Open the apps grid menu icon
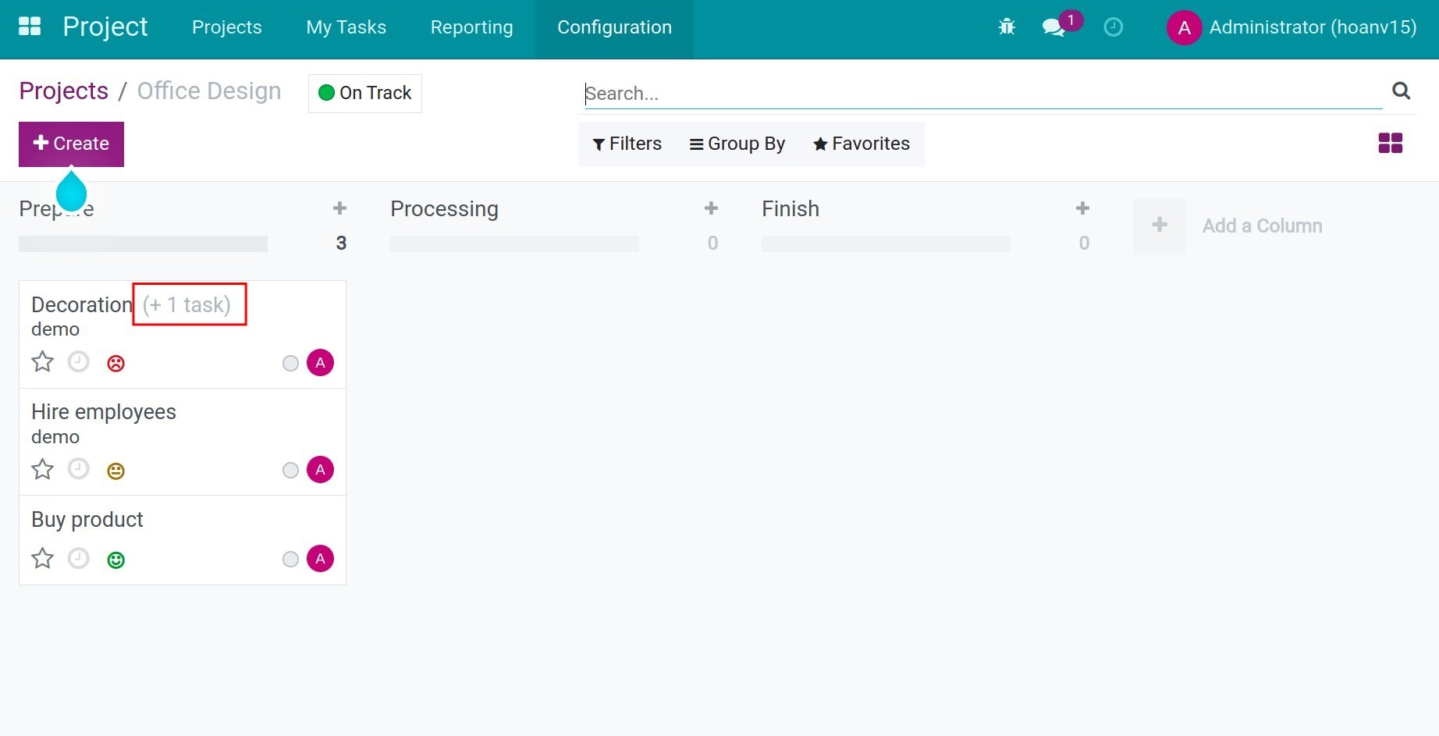Image resolution: width=1439 pixels, height=736 pixels. (29, 26)
